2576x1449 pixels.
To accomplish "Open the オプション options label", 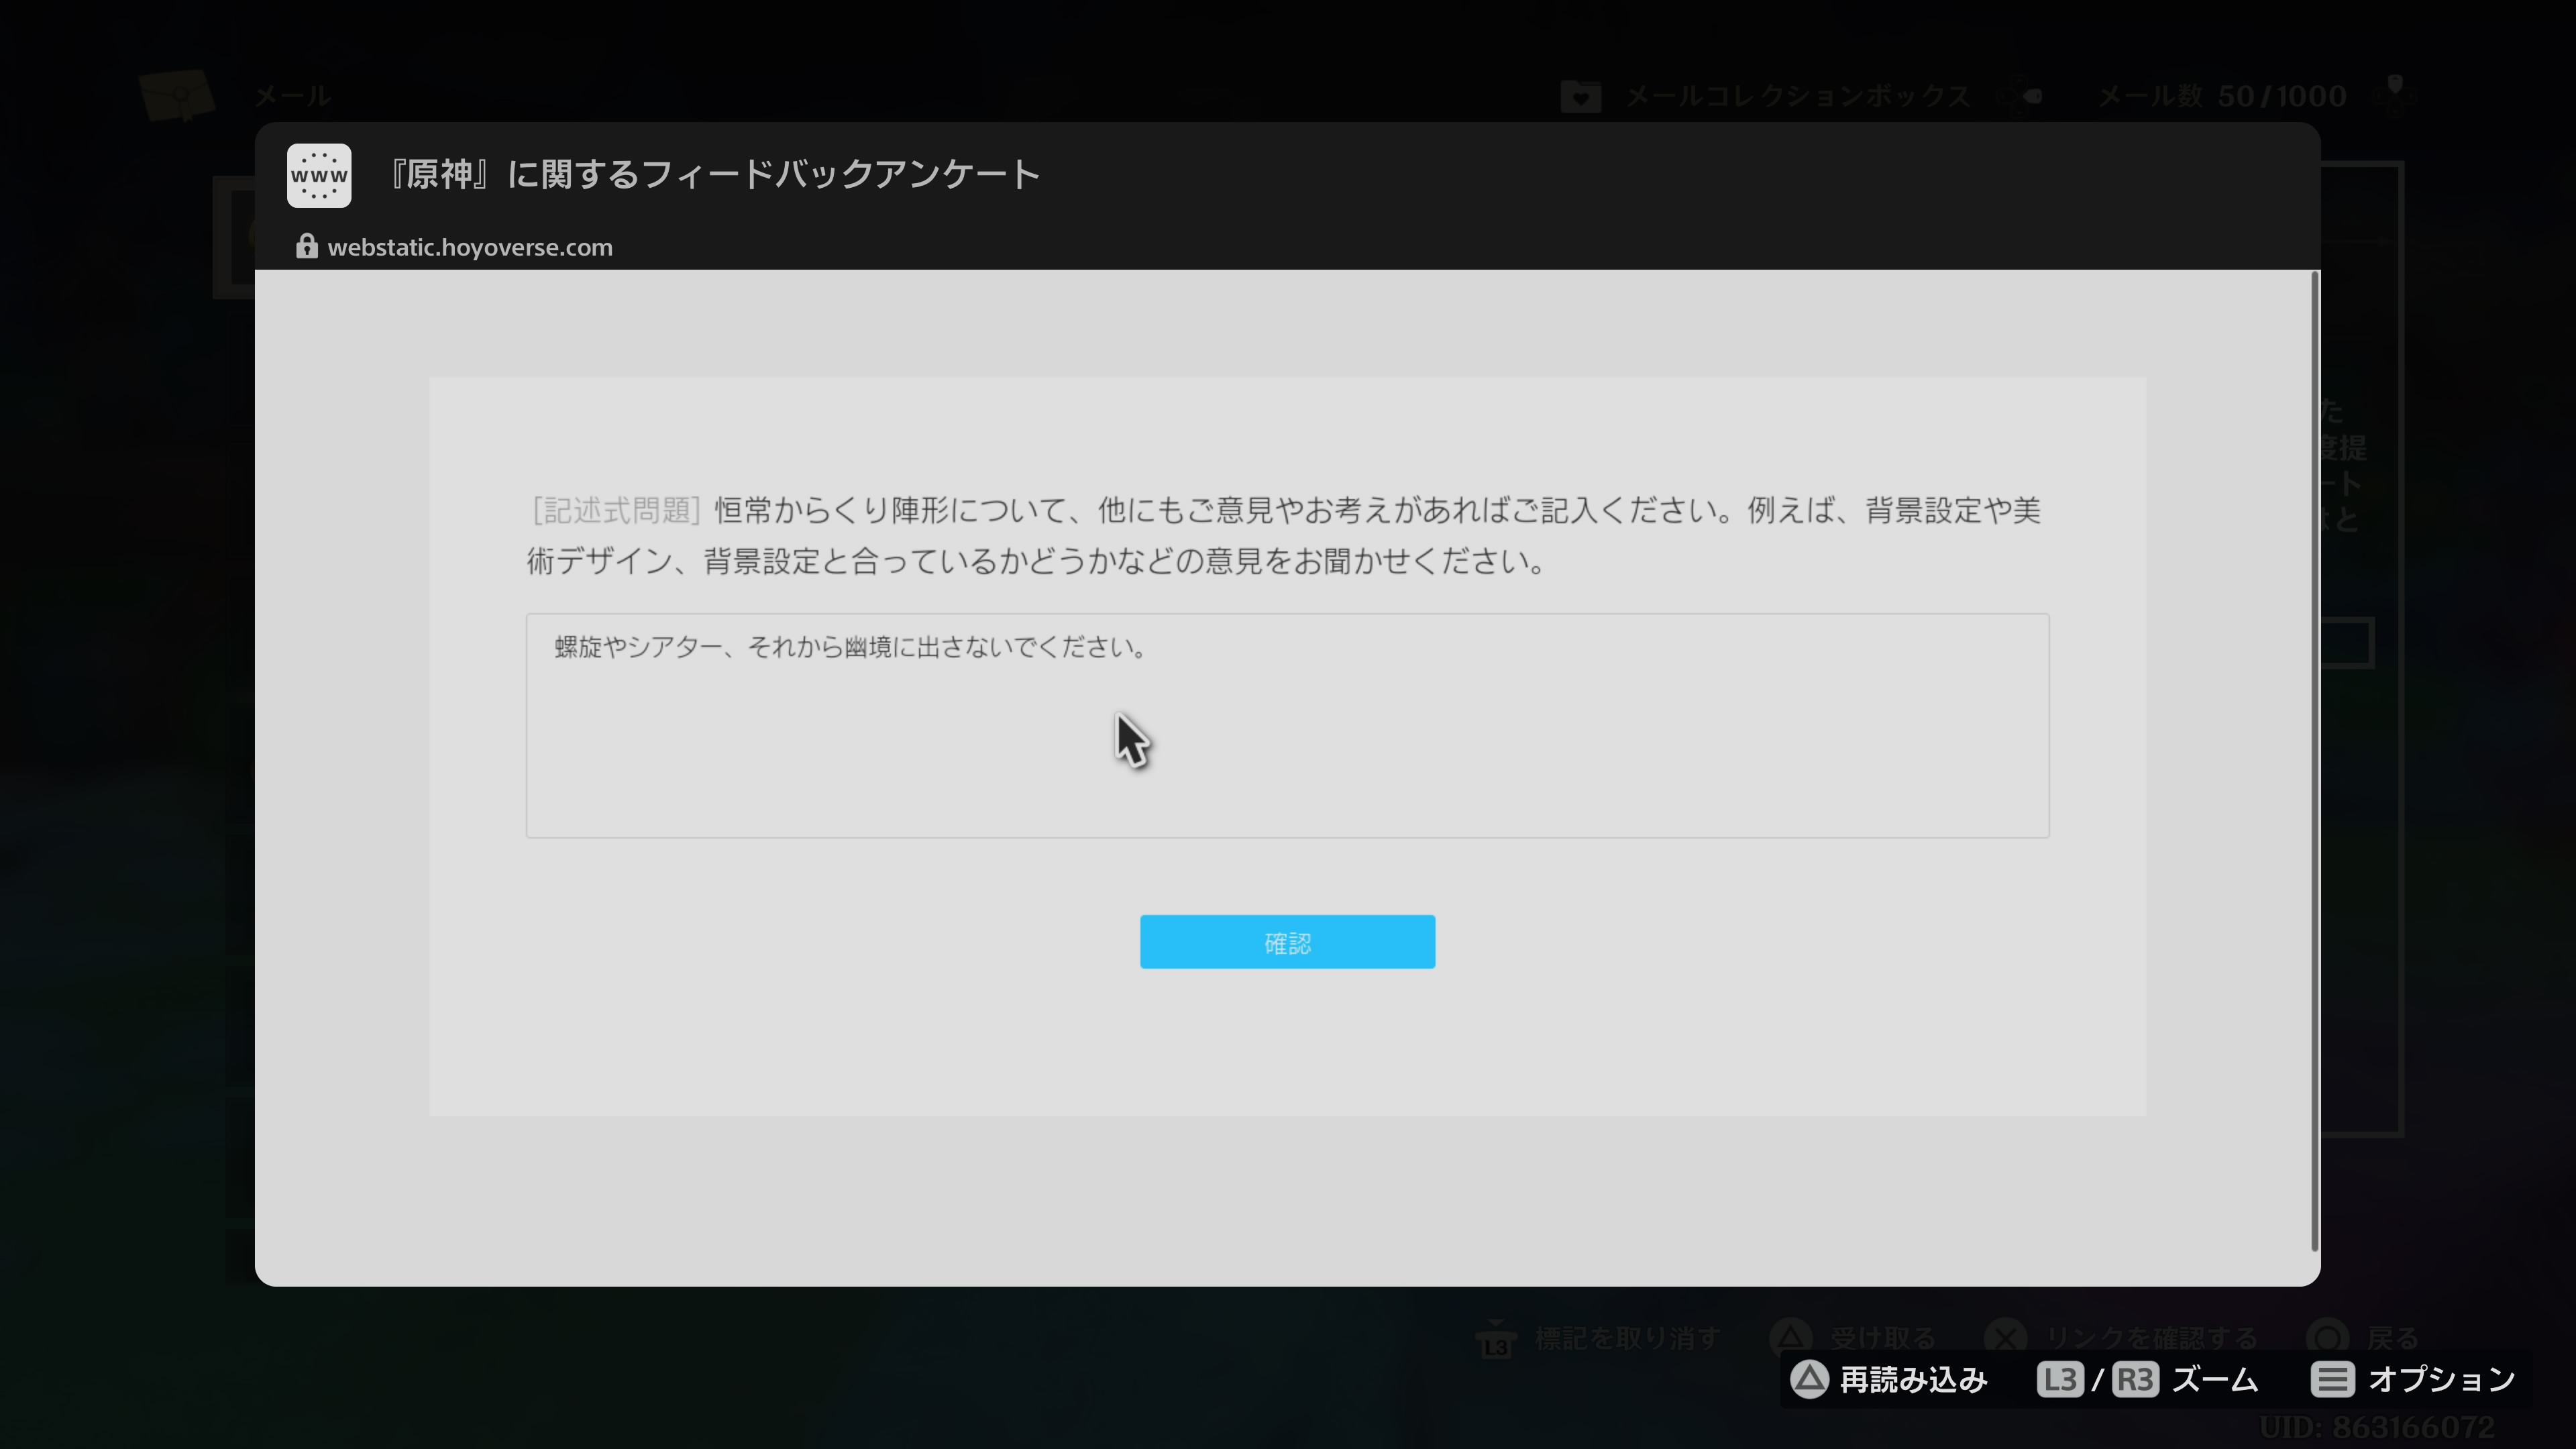I will 2442,1380.
